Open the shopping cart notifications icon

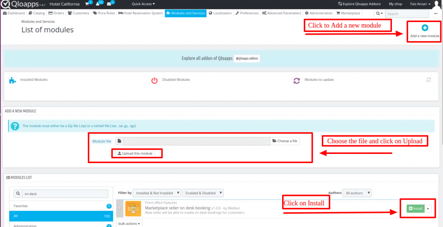pyautogui.click(x=87, y=4)
